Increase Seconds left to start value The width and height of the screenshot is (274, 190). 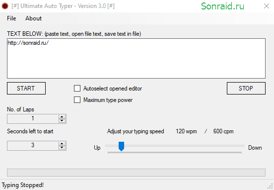[62, 144]
